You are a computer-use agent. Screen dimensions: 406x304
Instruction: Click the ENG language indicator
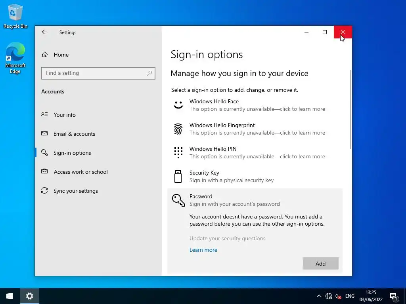pos(350,296)
